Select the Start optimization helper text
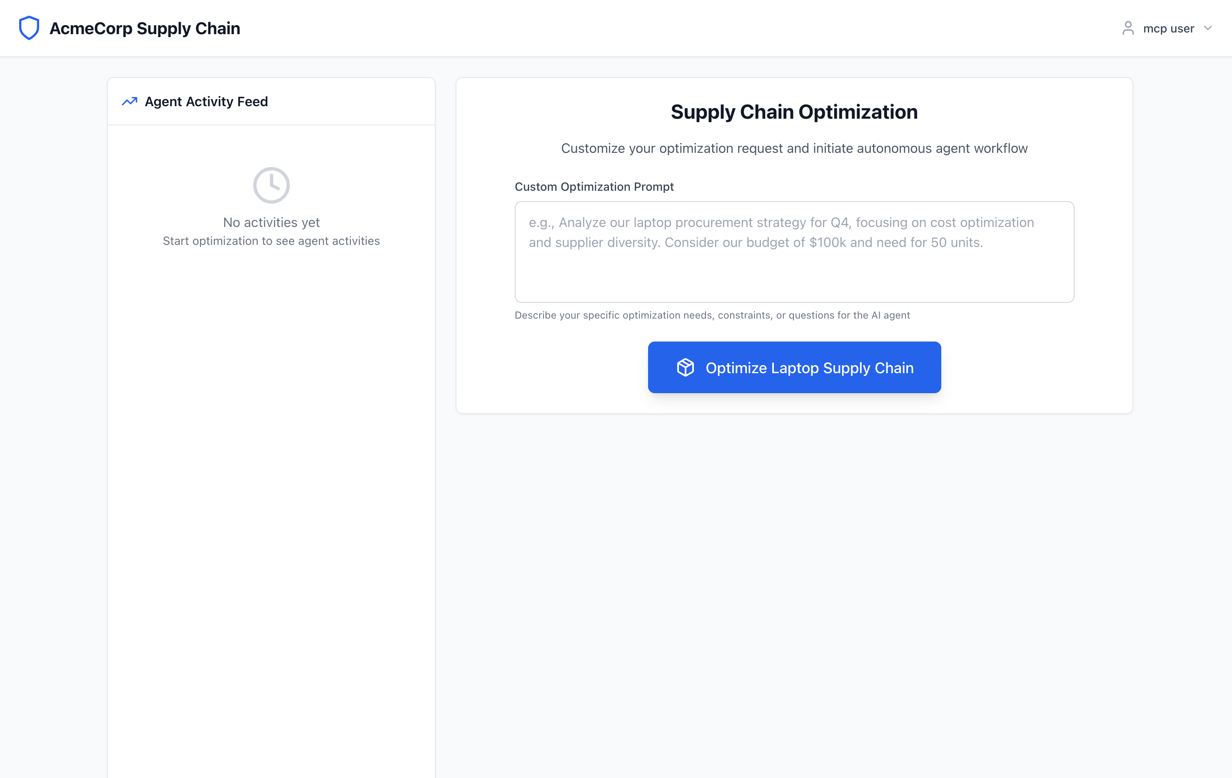The width and height of the screenshot is (1232, 778). pyautogui.click(x=271, y=241)
